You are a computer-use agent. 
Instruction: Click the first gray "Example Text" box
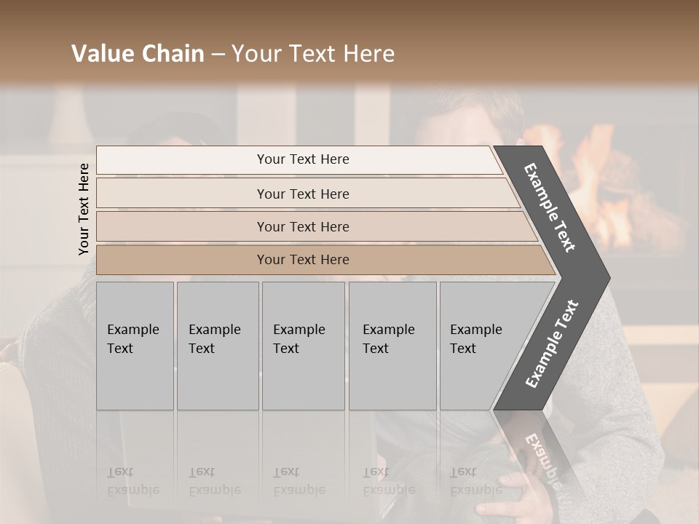click(135, 346)
